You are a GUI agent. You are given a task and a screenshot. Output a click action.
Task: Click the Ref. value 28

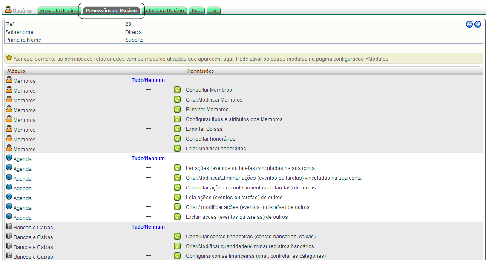[x=128, y=24]
